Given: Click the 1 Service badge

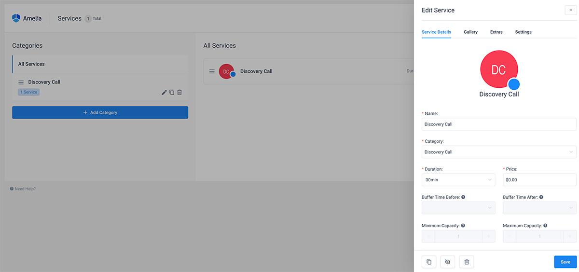Looking at the screenshot, I should (29, 92).
